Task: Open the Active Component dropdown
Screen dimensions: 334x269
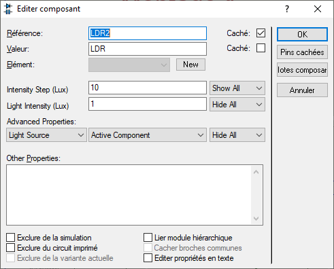Action: pos(148,135)
